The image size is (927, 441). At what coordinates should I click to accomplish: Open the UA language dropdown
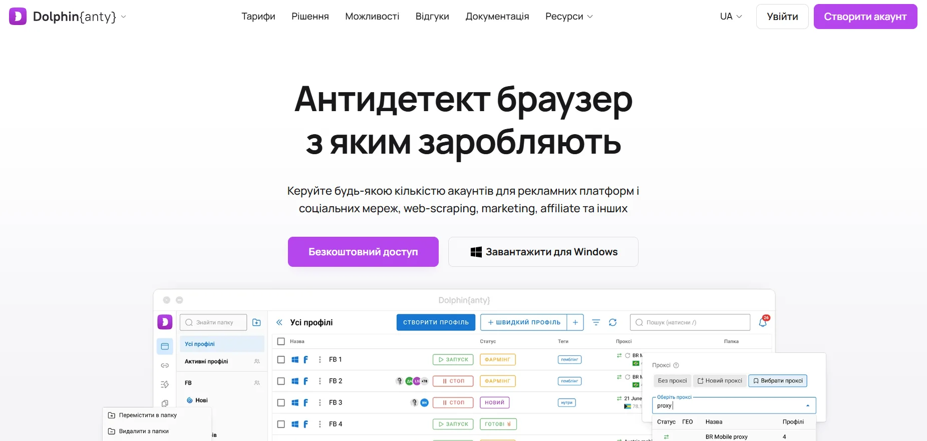[731, 17]
